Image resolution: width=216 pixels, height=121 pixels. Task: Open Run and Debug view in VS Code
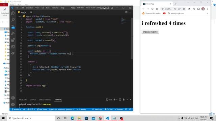pyautogui.click(x=13, y=33)
